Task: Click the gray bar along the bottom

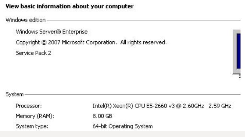Action: click(x=123, y=134)
